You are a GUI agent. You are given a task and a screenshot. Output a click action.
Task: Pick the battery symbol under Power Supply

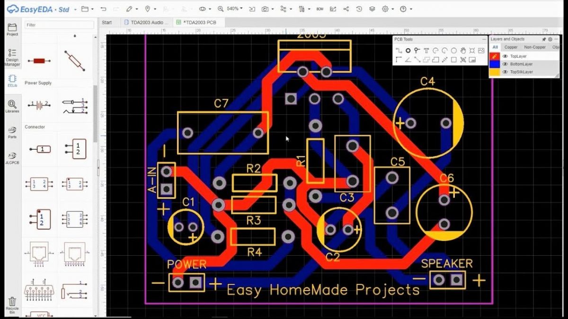point(40,105)
